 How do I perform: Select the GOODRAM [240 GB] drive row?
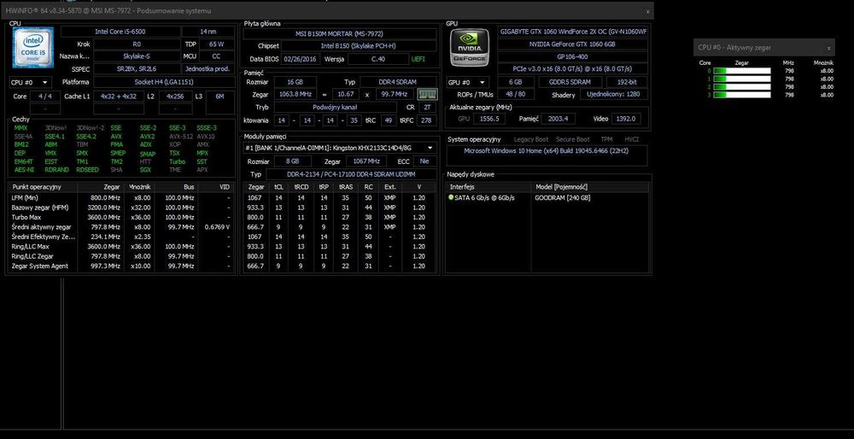pos(547,197)
